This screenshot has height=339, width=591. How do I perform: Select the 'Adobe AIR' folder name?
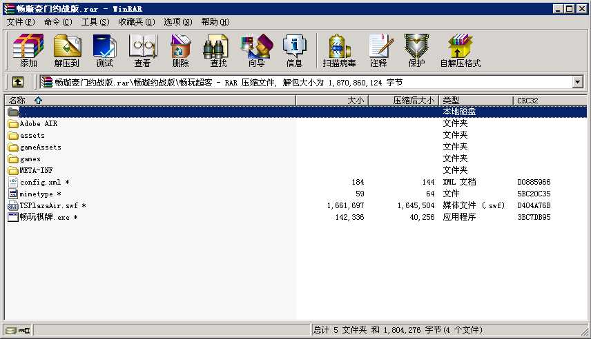(x=39, y=123)
